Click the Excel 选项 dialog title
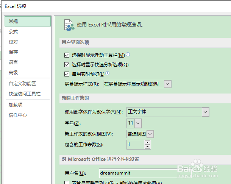231x184 pixels. coord(16,6)
